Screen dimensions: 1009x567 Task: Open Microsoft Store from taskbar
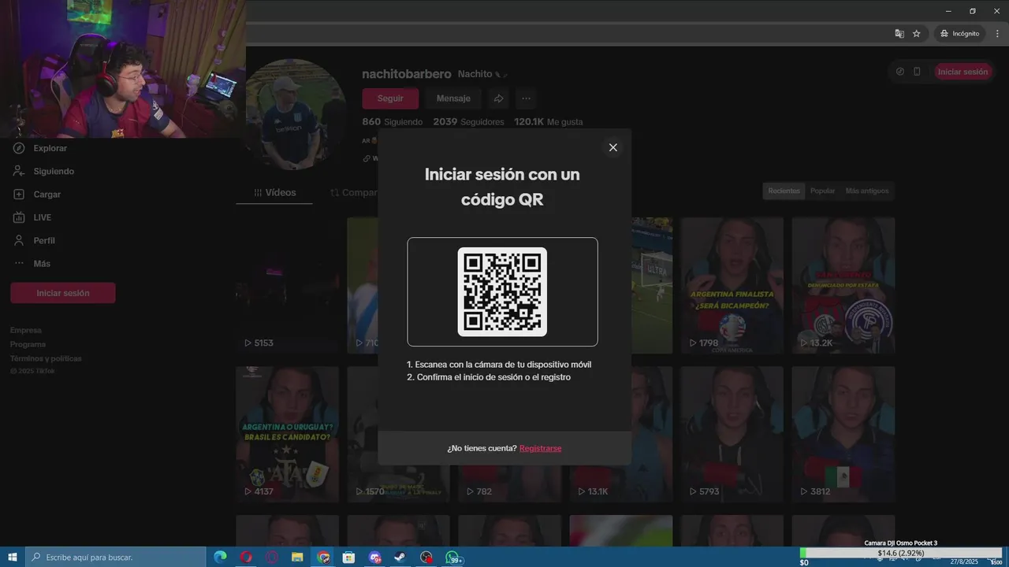[348, 558]
